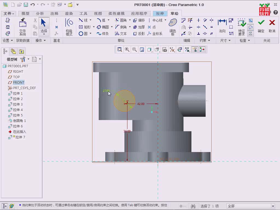Click the Refit view icon
The height and width of the screenshot is (210, 280).
[120, 49]
